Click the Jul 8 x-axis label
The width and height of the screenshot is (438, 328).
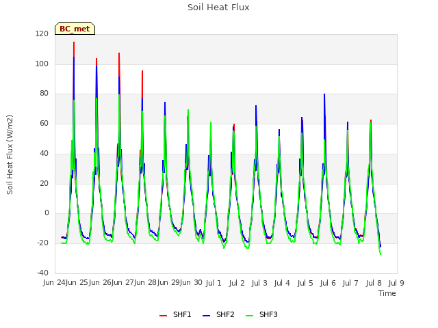pyautogui.click(x=374, y=283)
